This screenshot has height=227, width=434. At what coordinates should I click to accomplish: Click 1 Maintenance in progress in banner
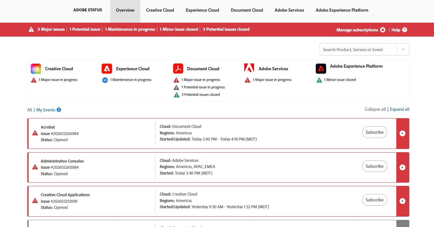click(x=130, y=29)
